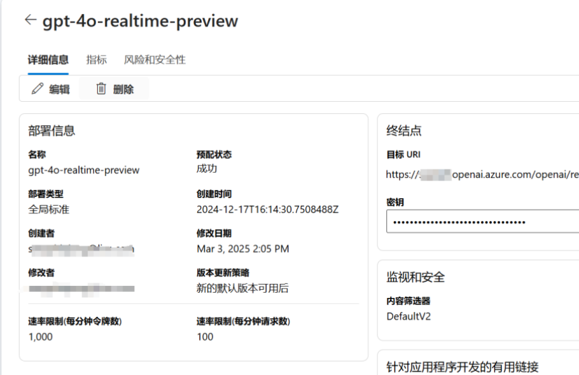This screenshot has width=579, height=375.
Task: Click the 成功 provisioning status value
Action: [x=207, y=169]
